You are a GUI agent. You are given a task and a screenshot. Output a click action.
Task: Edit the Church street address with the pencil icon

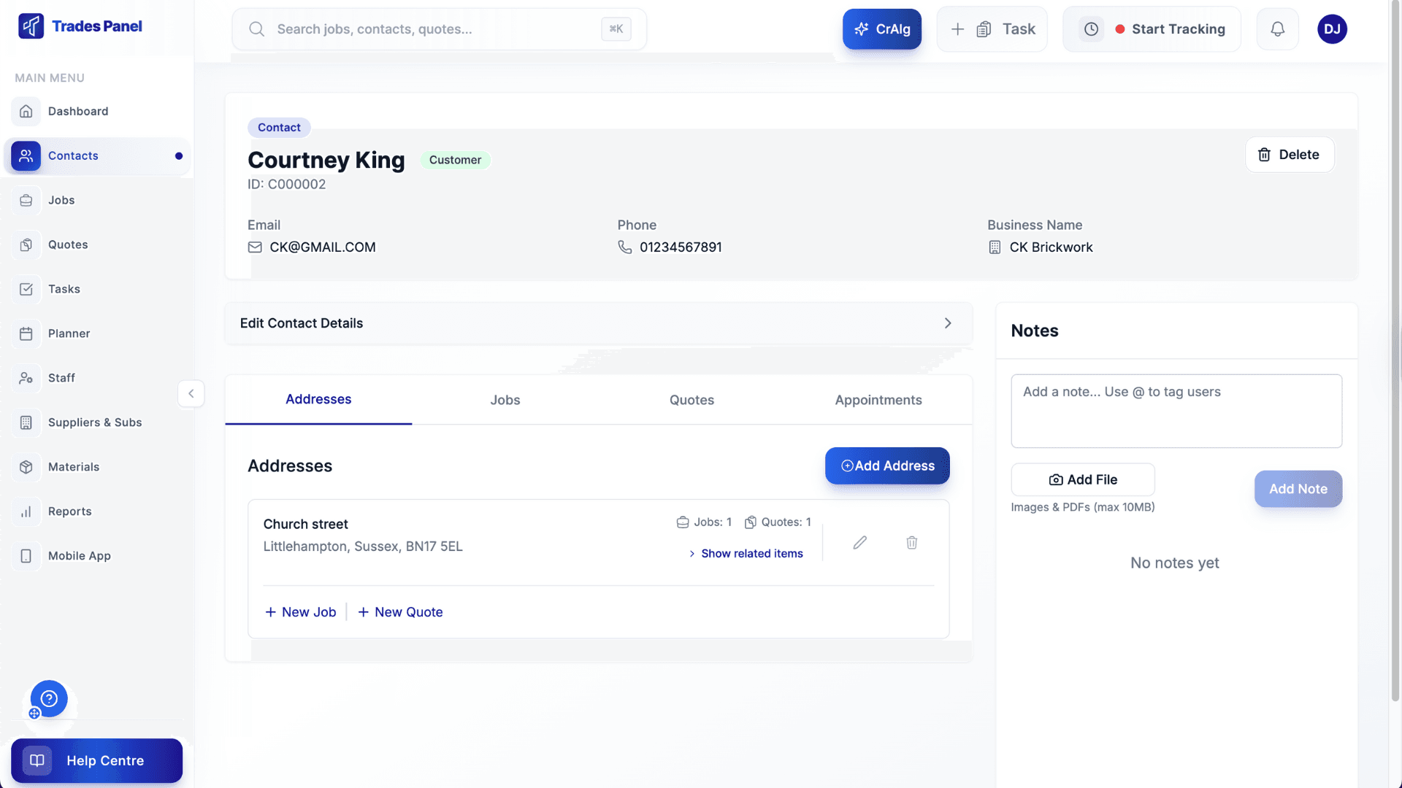click(860, 542)
